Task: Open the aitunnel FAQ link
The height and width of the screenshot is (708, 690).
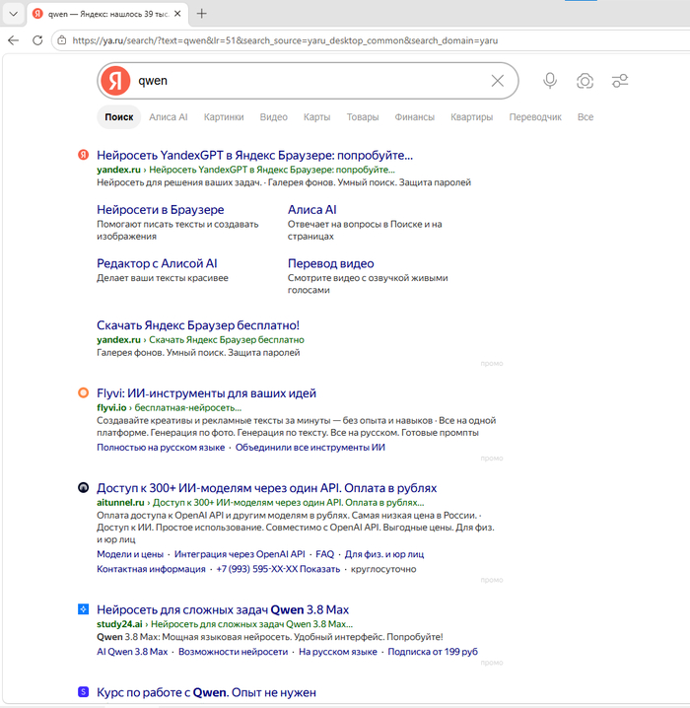Action: (x=325, y=554)
